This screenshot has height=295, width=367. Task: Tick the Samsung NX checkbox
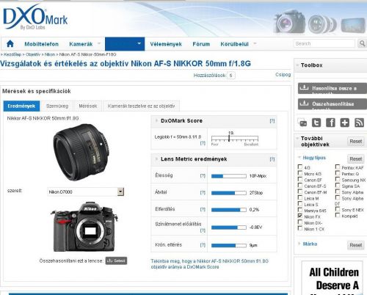coord(338,179)
